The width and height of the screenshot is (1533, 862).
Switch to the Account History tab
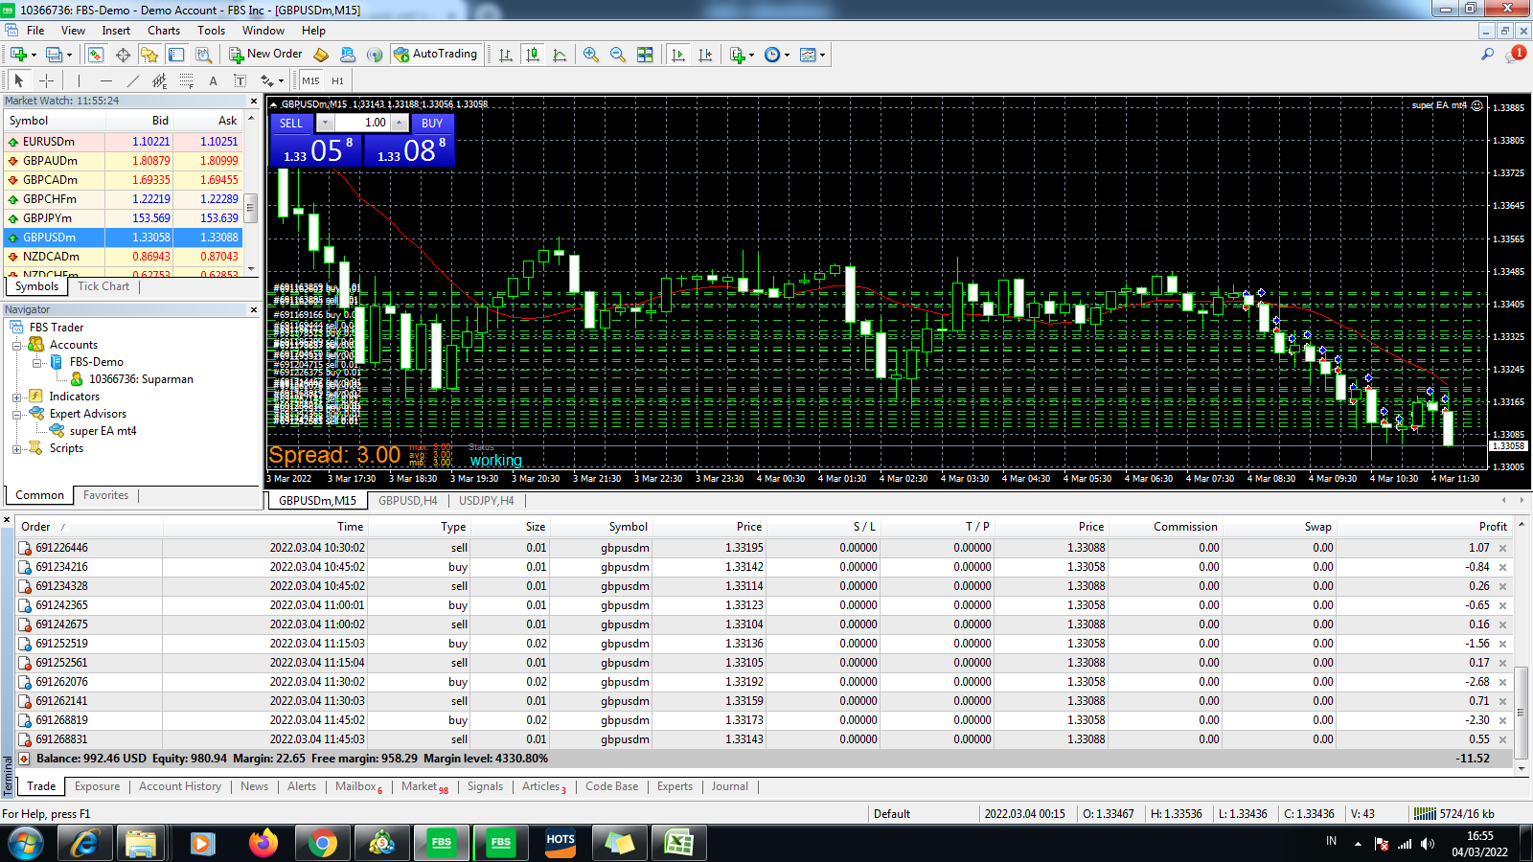click(180, 786)
